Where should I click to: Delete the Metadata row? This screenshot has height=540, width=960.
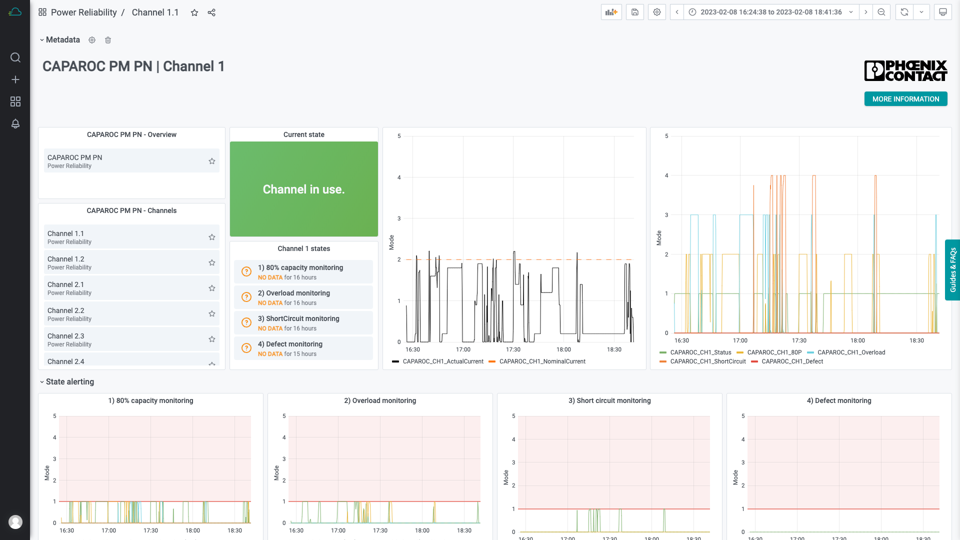point(108,40)
